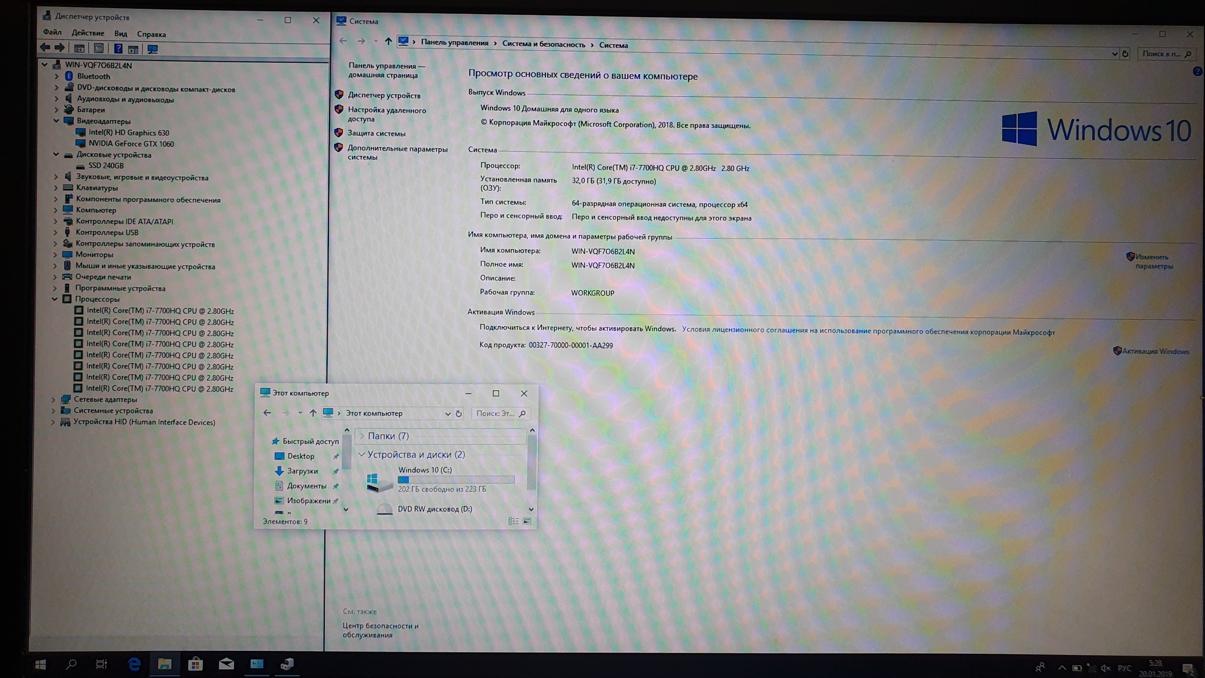Image resolution: width=1205 pixels, height=678 pixels.
Task: Click Scan for hardware changes monitor icon
Action: click(x=152, y=49)
